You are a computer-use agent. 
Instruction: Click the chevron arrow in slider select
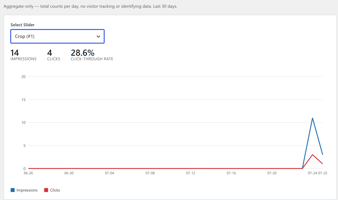[98, 37]
